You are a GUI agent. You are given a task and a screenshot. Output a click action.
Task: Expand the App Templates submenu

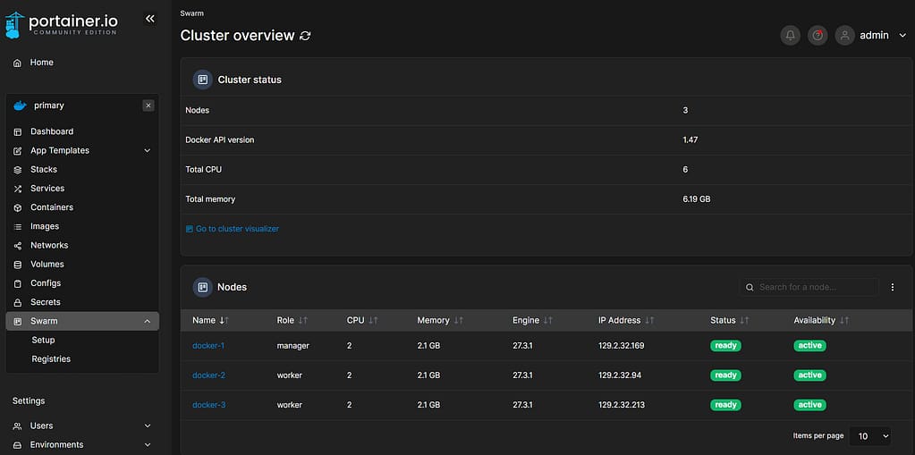click(x=148, y=151)
